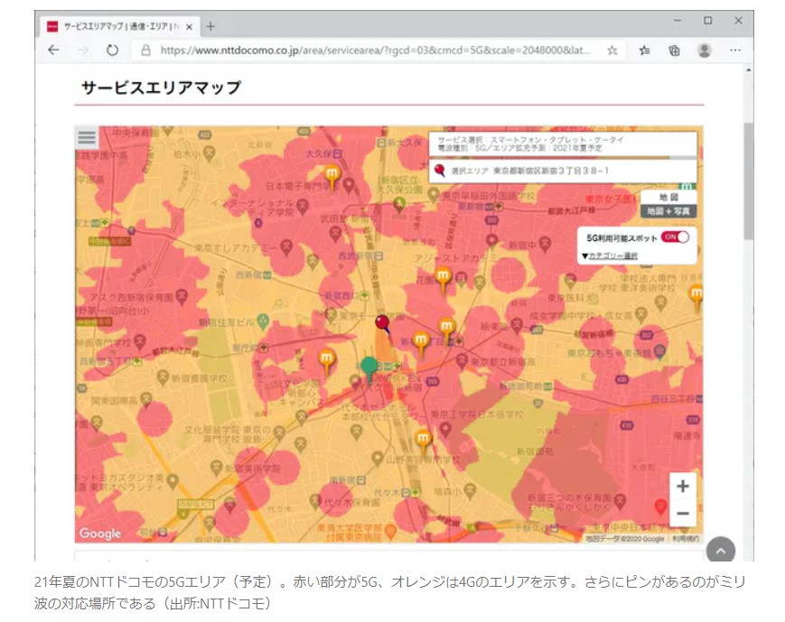Add page to favorites with star icon
Screen dimensions: 785x622
612,51
